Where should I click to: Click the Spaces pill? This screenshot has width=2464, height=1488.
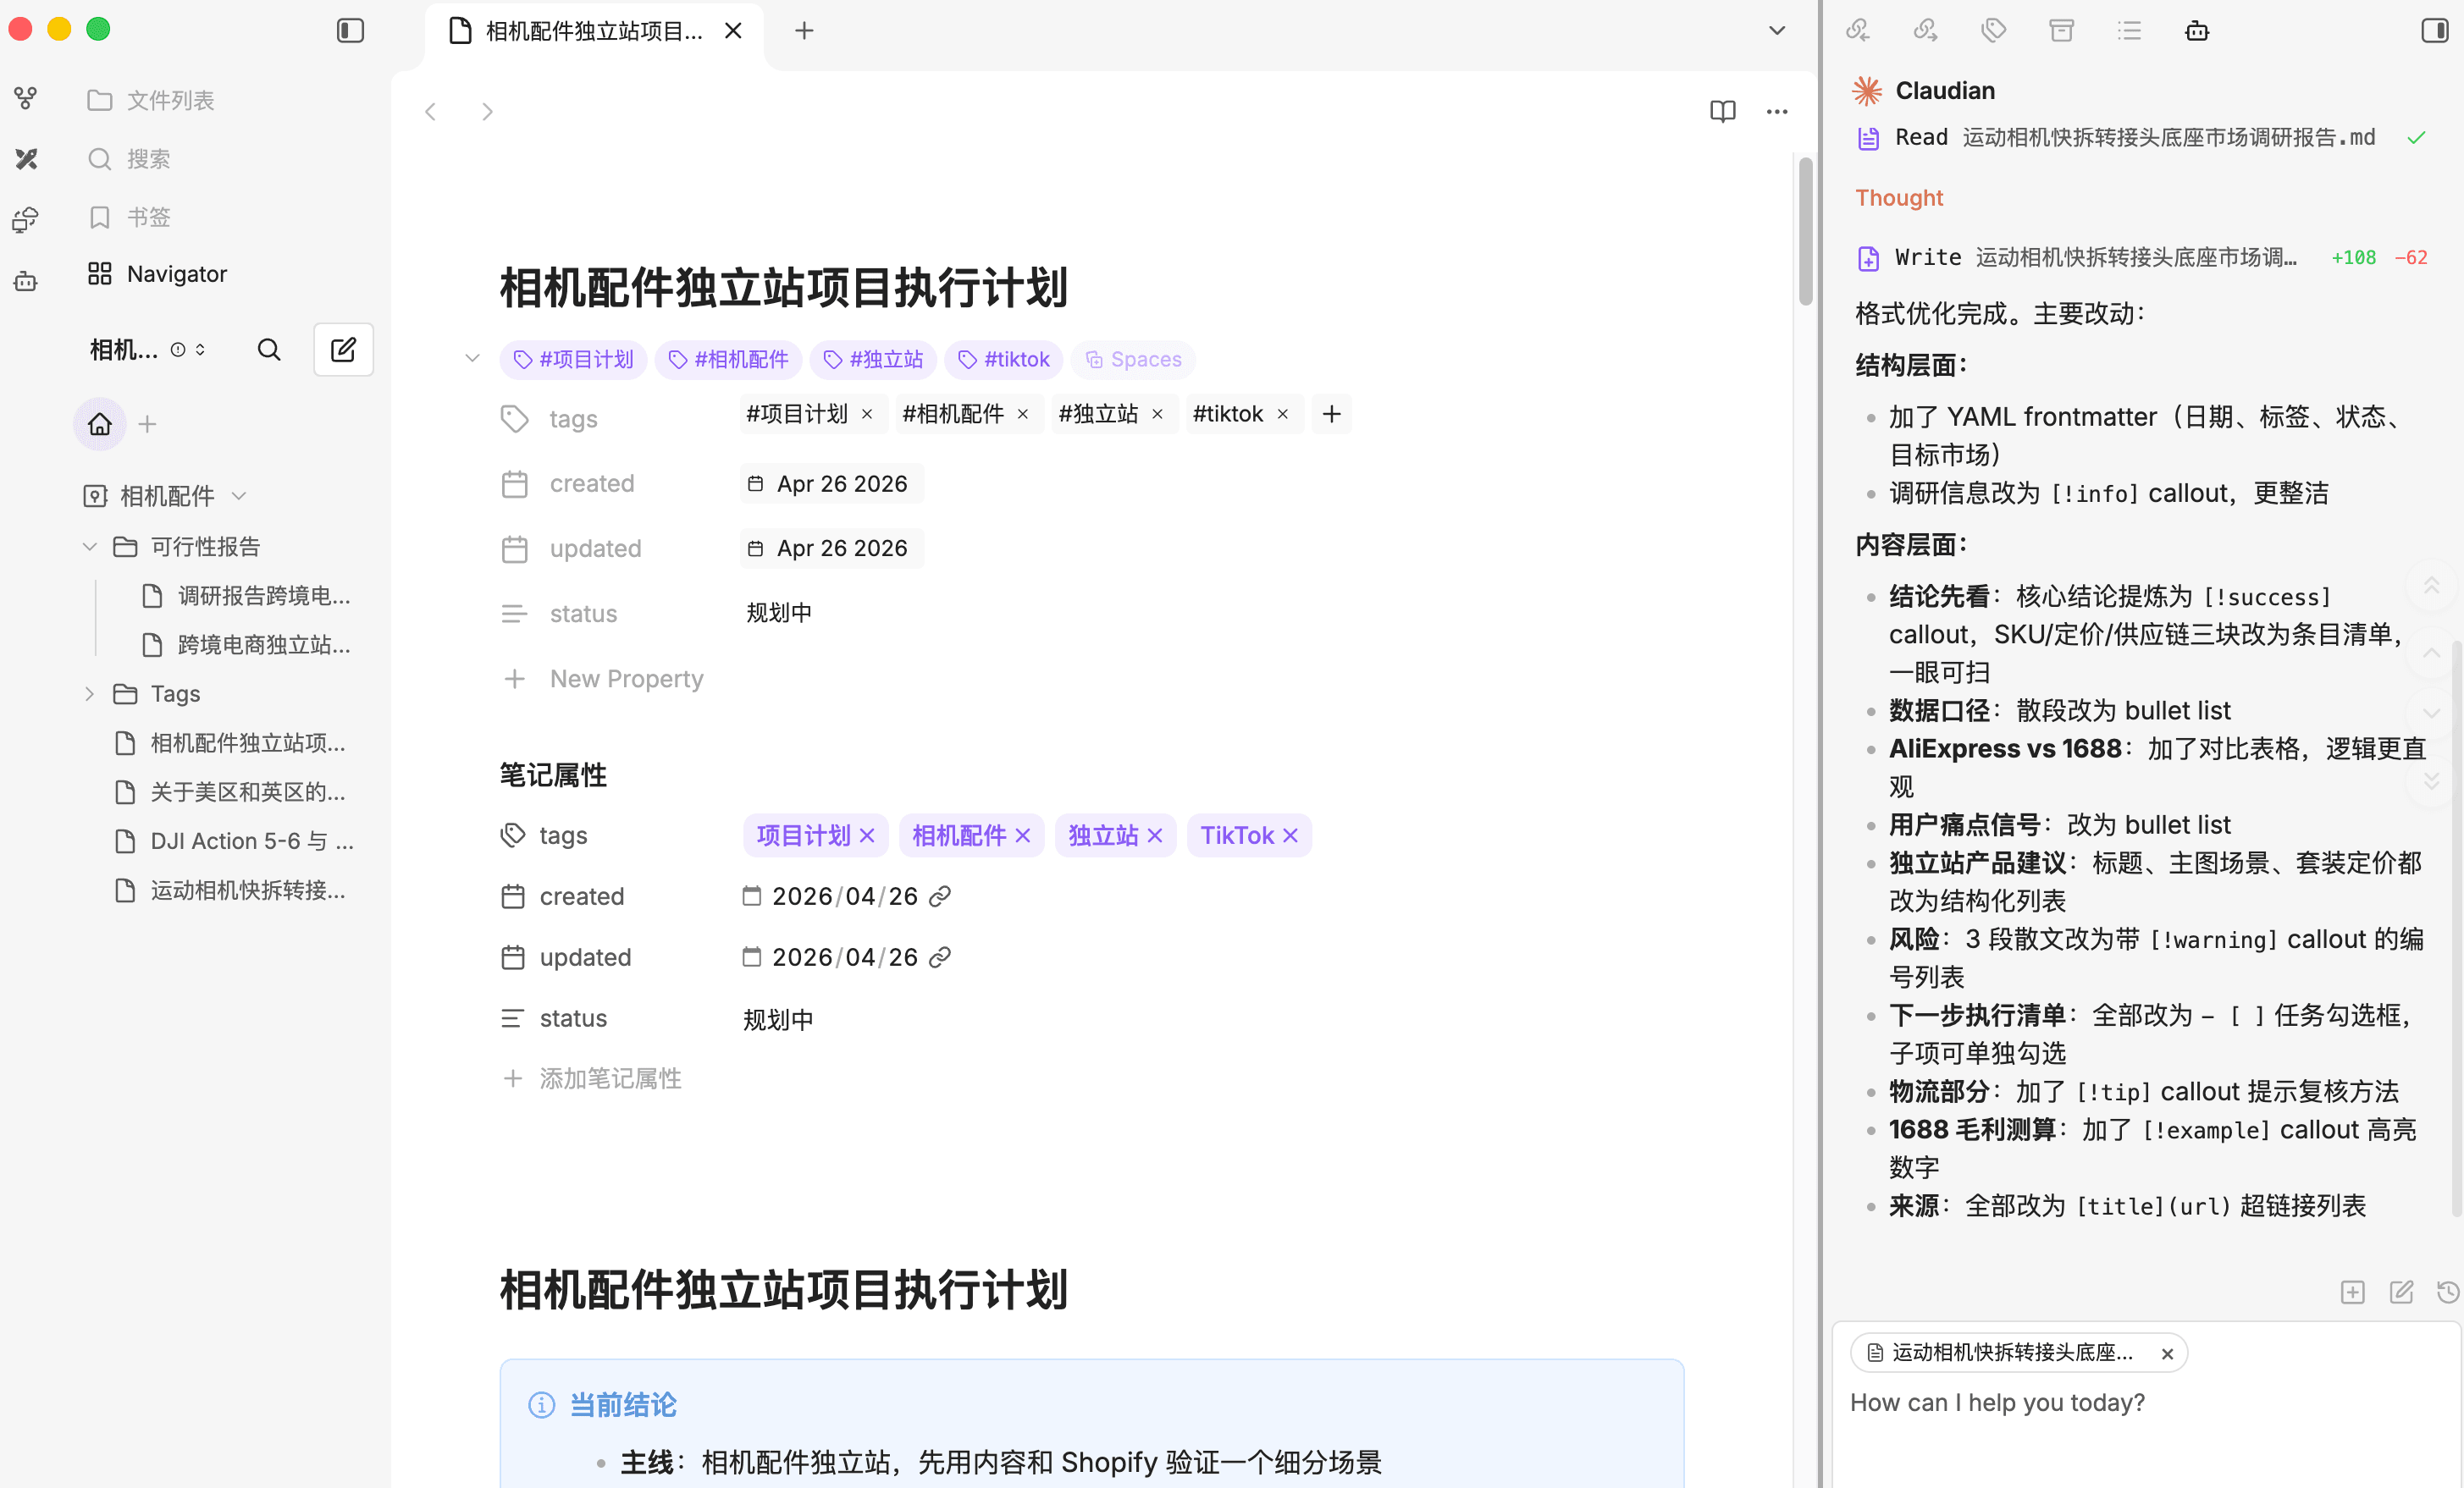click(1133, 360)
